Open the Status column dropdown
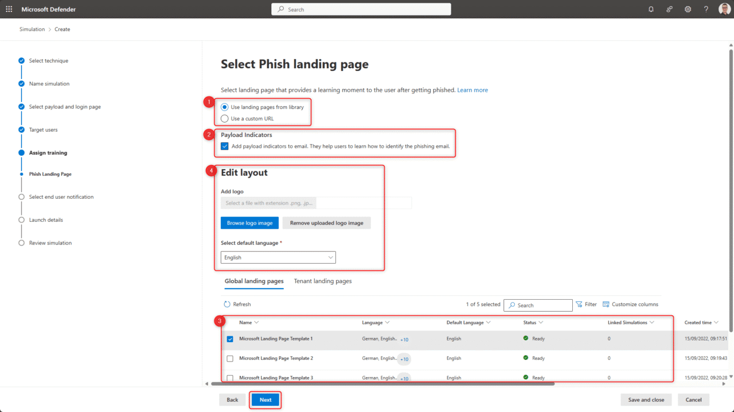The height and width of the screenshot is (412, 734). pos(540,322)
